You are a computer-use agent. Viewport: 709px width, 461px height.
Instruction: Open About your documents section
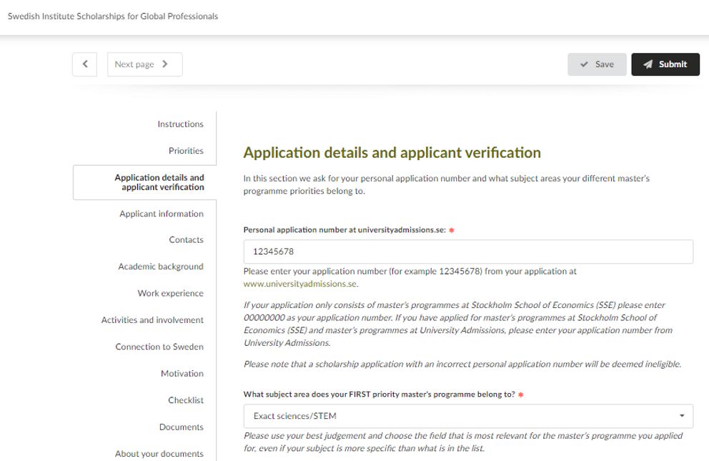click(x=159, y=454)
